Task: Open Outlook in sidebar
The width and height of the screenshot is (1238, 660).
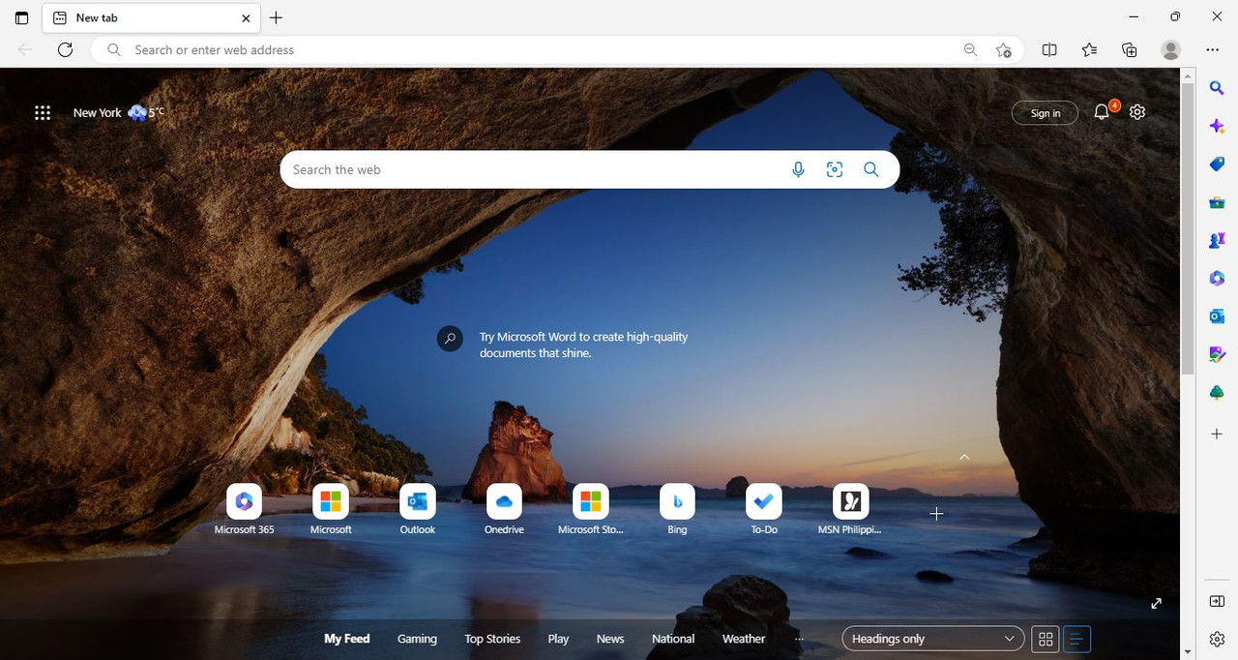Action: [x=1217, y=316]
